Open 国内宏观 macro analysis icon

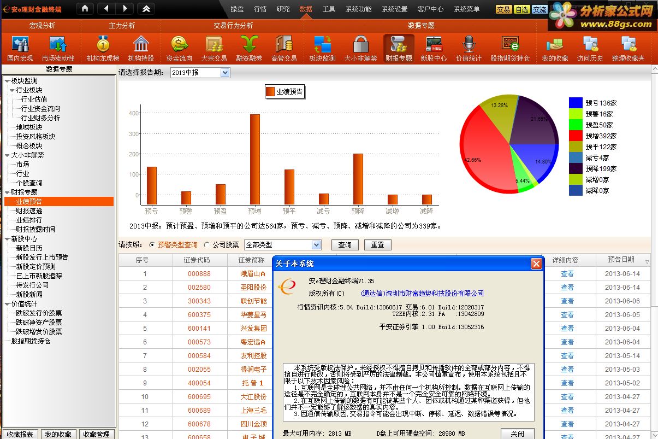pyautogui.click(x=20, y=48)
